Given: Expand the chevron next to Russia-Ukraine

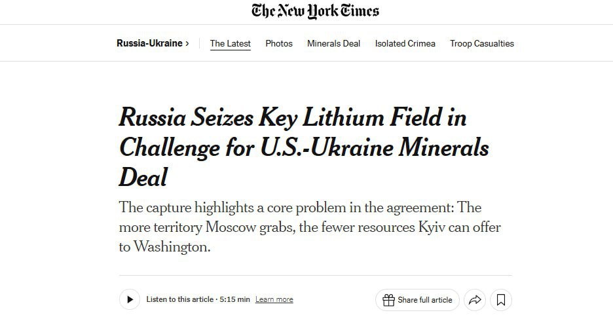Looking at the screenshot, I should [x=187, y=43].
